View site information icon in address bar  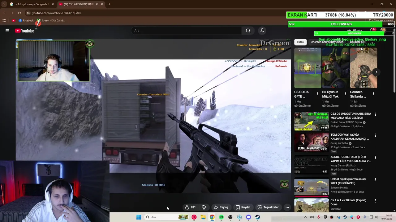28,13
